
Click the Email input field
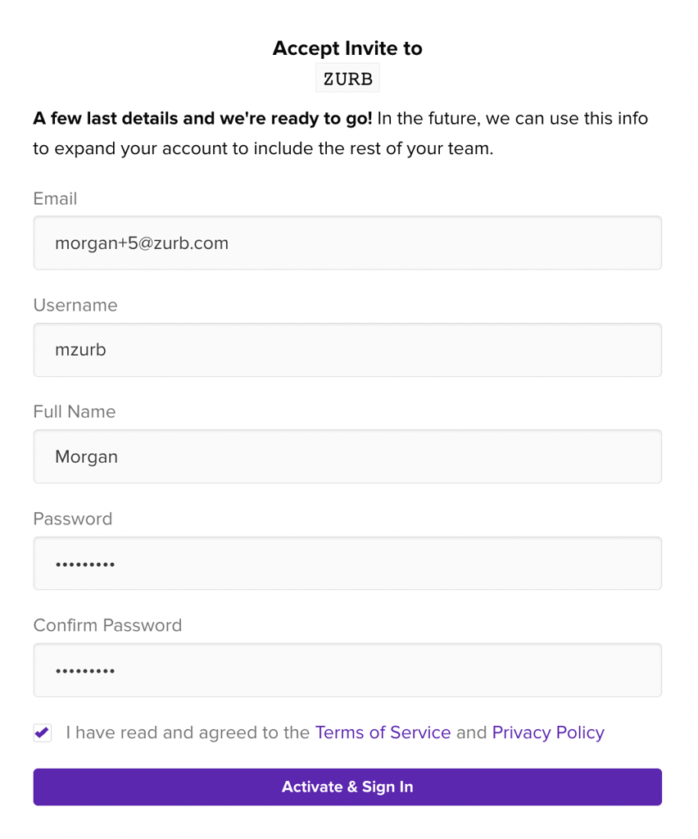(347, 243)
